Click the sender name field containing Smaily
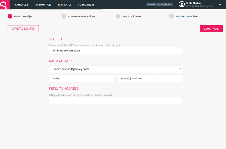226x149 pixels. click(x=81, y=78)
